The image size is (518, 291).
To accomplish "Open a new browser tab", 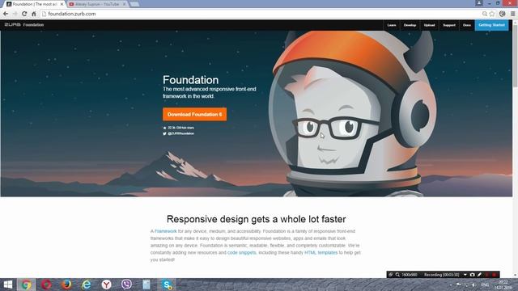I will [x=134, y=4].
